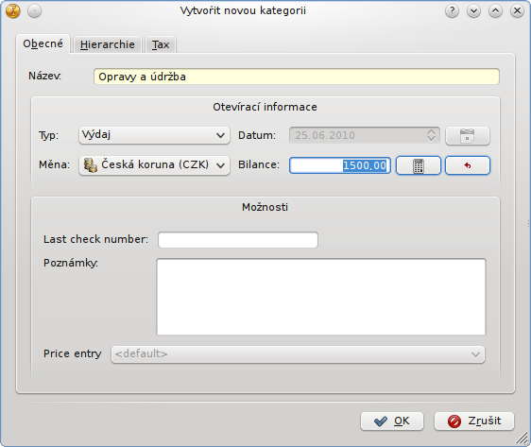Viewport: 531px width, 447px height.
Task: Focus the Last check number field
Action: pos(238,240)
